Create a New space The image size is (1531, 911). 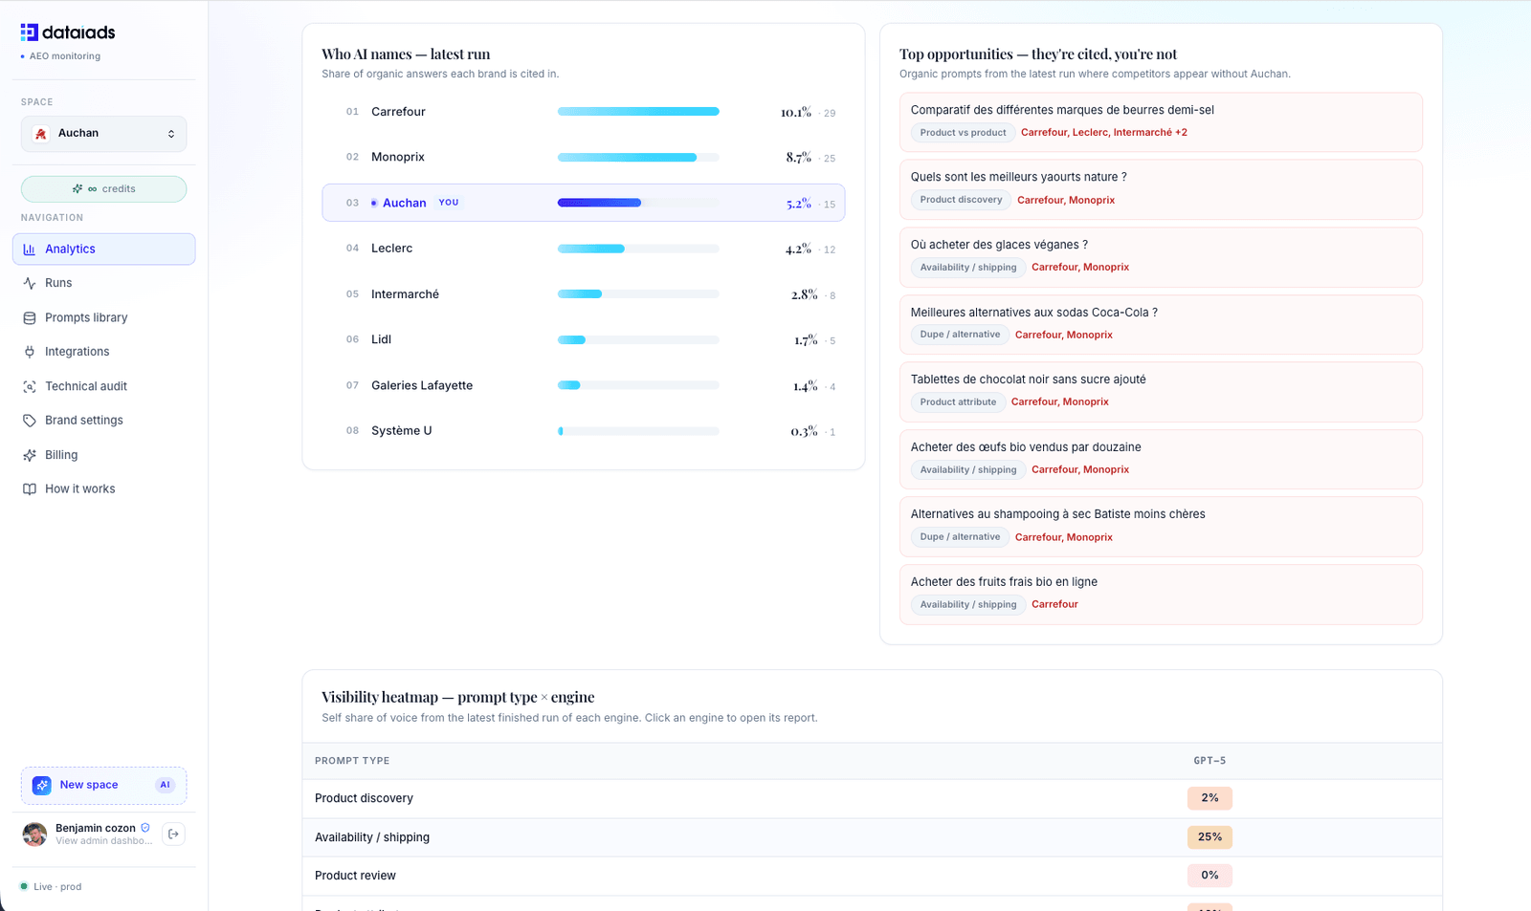[x=103, y=786]
